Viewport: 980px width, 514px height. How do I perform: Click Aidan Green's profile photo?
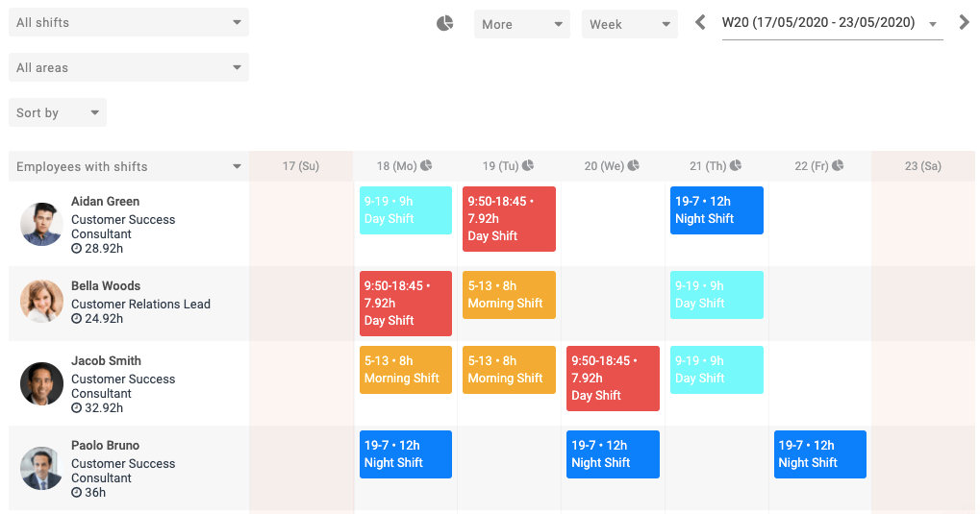point(41,225)
